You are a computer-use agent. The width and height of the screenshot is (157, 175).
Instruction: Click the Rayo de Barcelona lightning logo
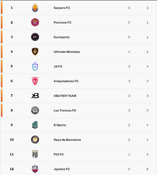click(x=35, y=140)
